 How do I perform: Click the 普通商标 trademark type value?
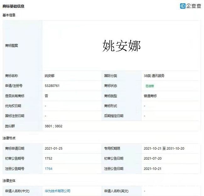[x=150, y=96]
